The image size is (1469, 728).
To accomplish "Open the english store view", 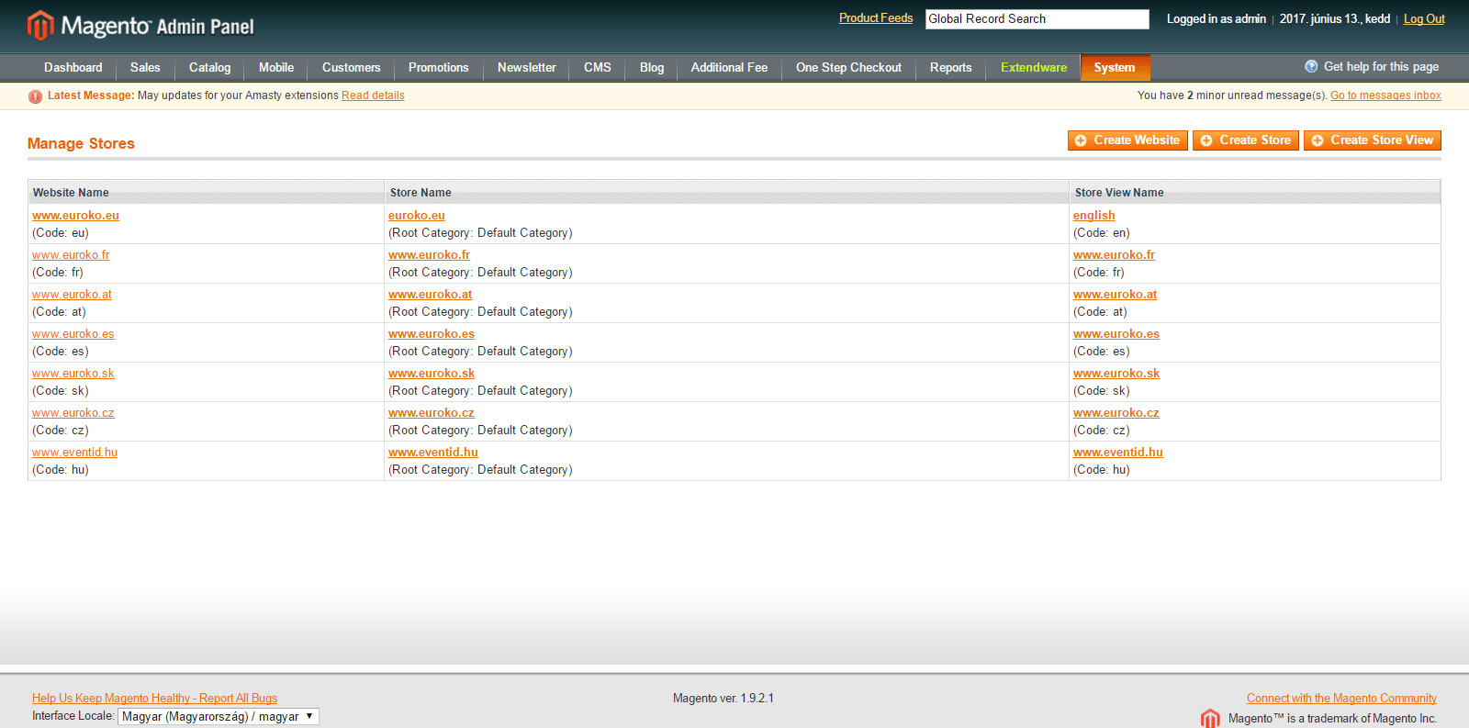I will [1094, 216].
